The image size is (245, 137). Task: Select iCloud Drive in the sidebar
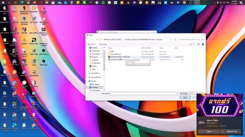point(95,73)
